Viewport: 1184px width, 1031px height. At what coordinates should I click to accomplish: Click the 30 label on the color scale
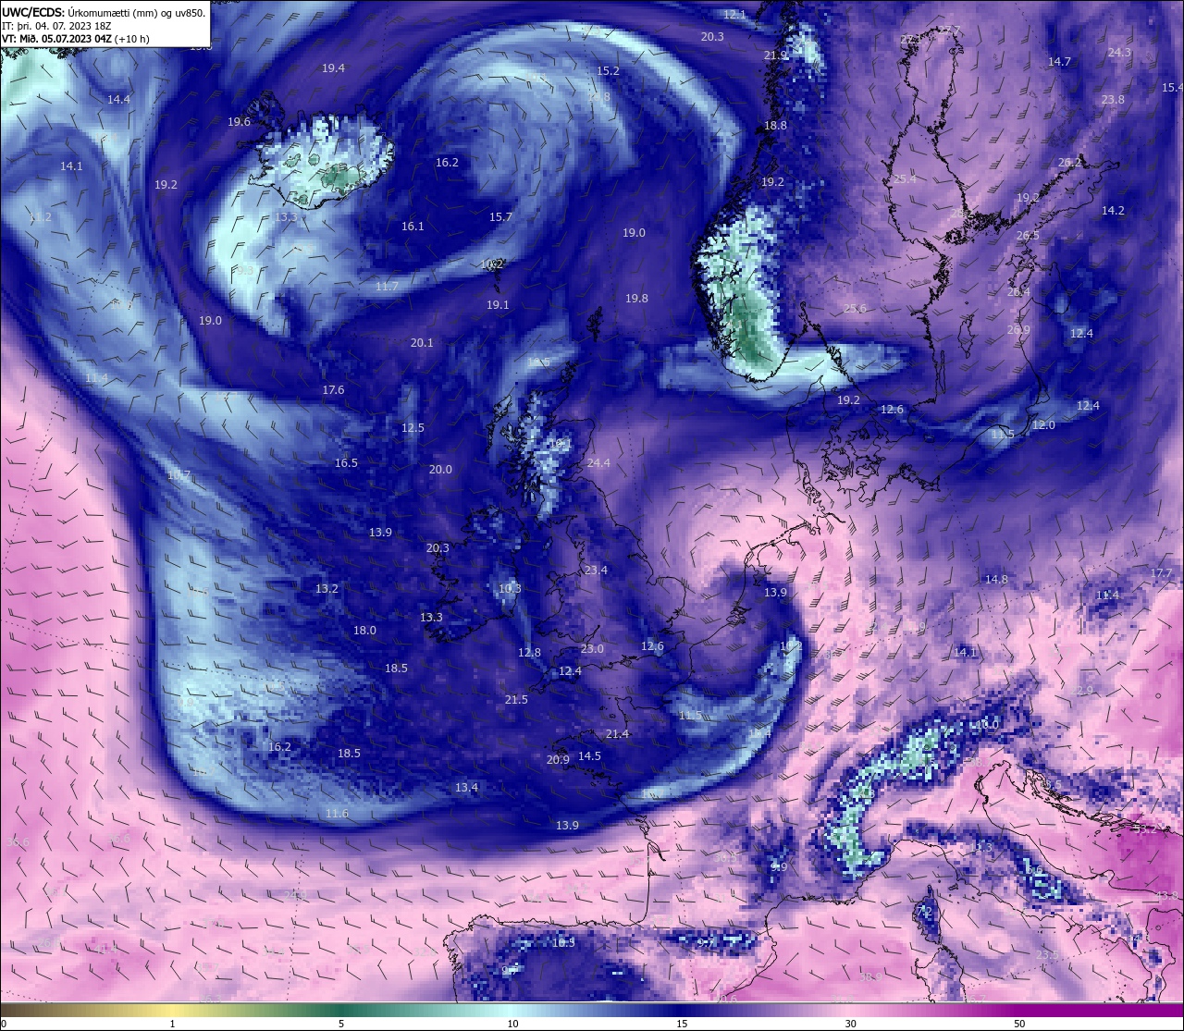coord(850,1024)
